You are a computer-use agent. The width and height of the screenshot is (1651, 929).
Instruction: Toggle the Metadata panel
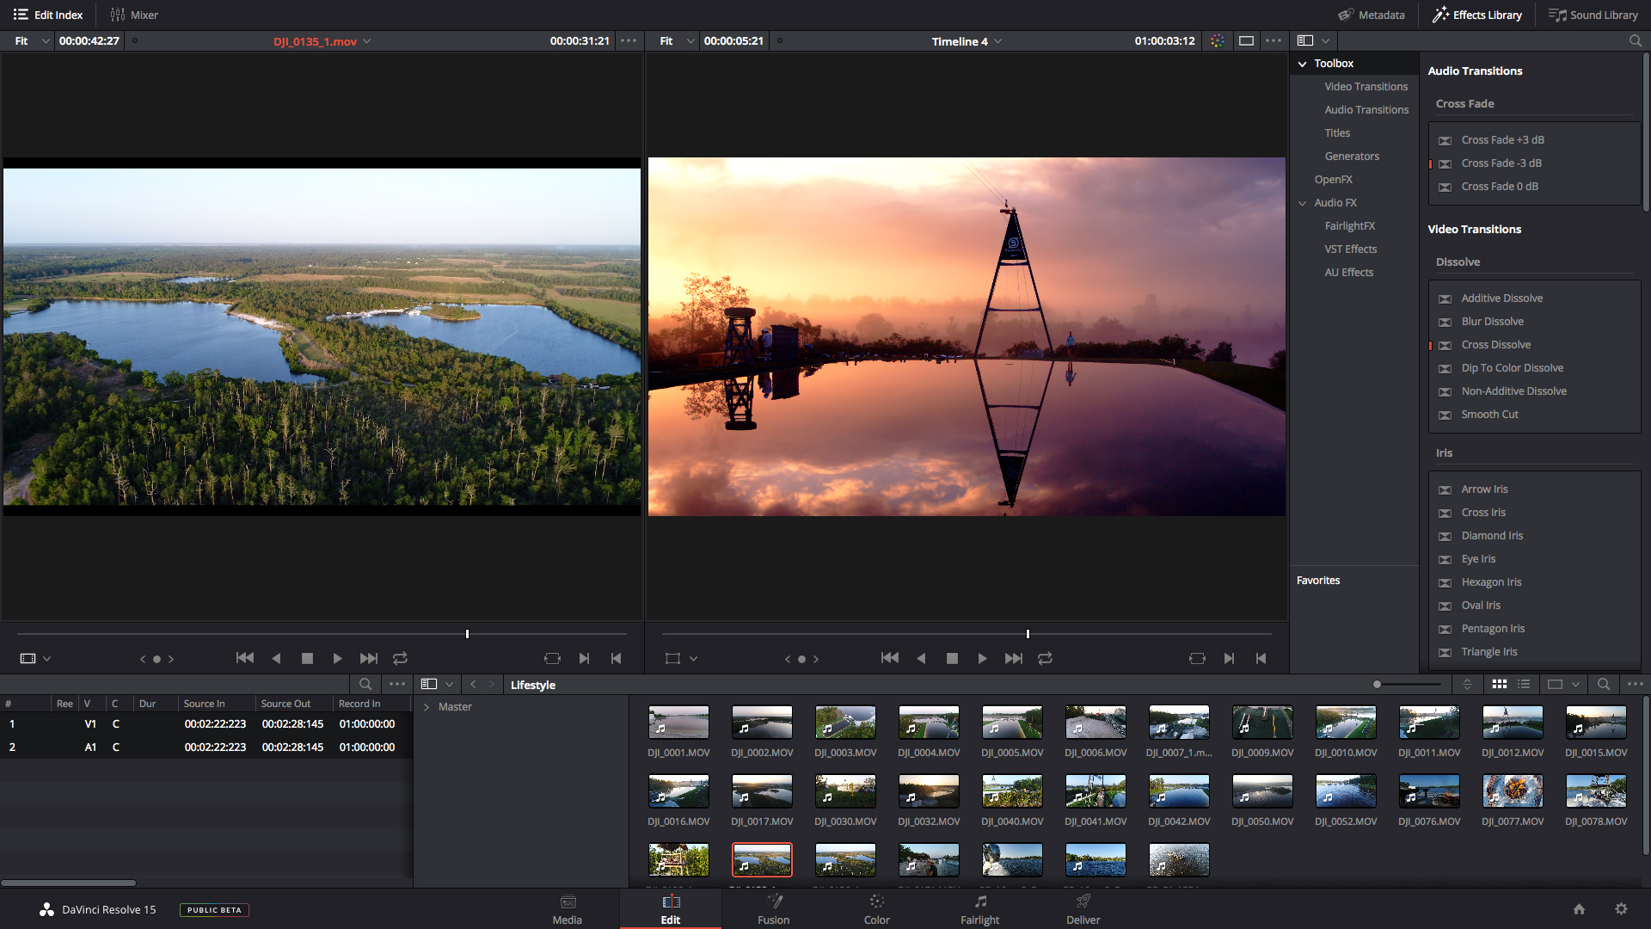point(1371,15)
